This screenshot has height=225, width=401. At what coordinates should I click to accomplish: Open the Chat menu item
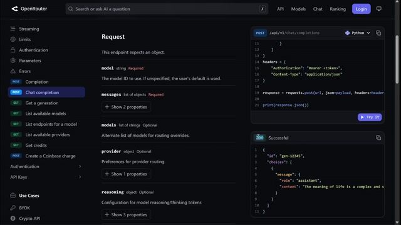tap(318, 9)
